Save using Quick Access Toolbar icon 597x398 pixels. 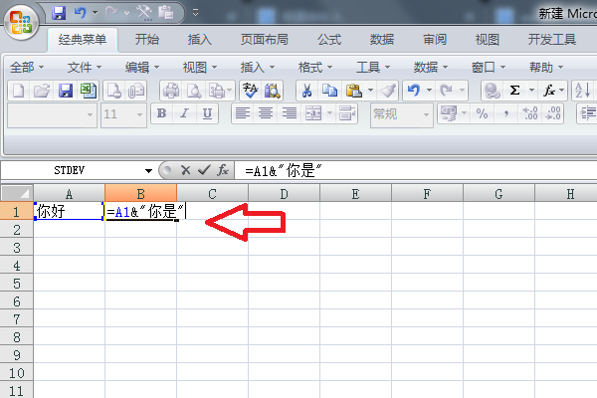pos(59,13)
